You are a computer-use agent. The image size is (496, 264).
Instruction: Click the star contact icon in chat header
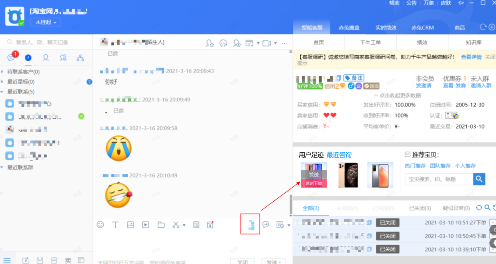(x=210, y=43)
